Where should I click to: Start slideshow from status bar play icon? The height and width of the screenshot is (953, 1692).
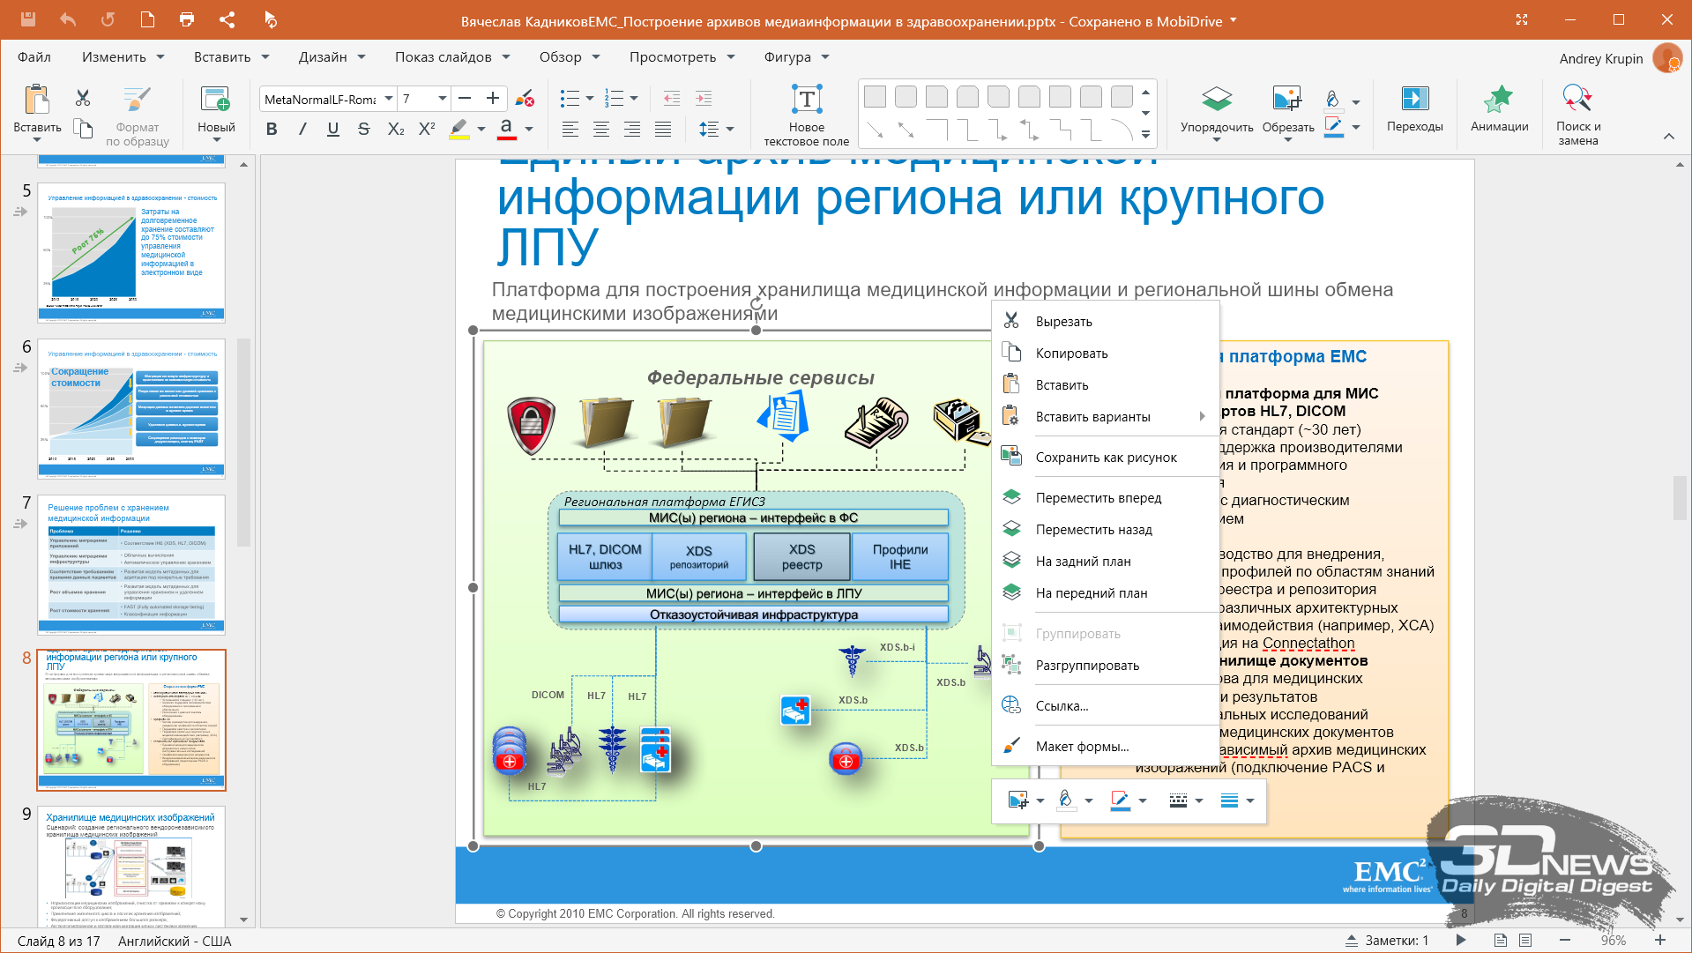coord(1461,940)
